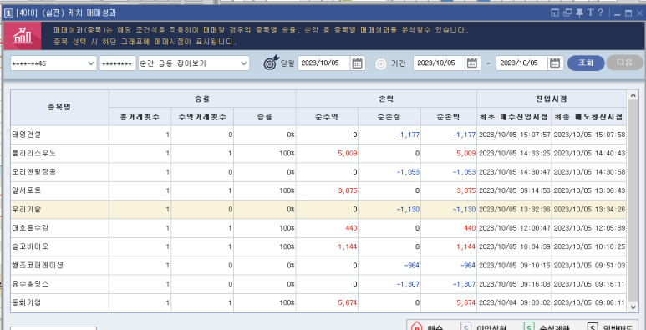The width and height of the screenshot is (646, 330).
Task: Select the highlighted 우리기술 row
Action: tap(318, 210)
